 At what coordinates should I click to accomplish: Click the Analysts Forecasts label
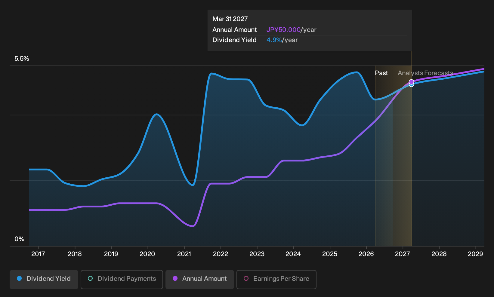point(425,73)
